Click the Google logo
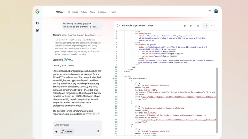 pos(37,12)
